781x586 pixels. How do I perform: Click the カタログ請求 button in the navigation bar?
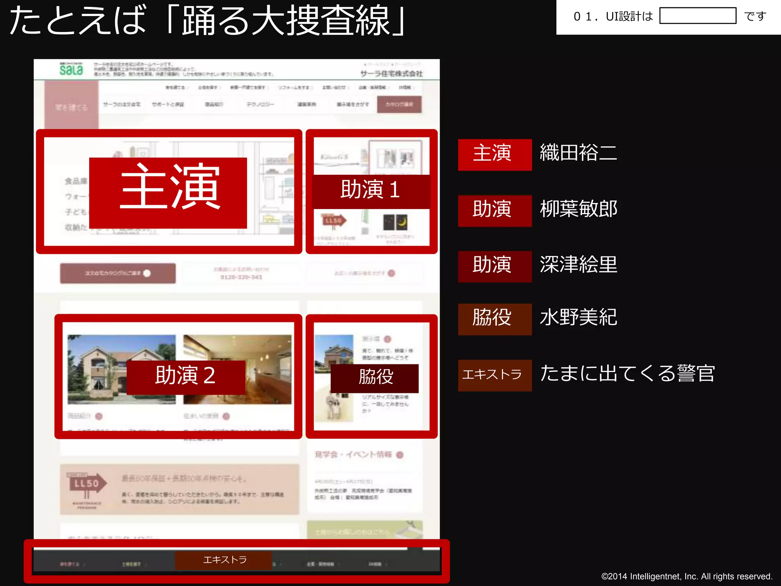[399, 105]
